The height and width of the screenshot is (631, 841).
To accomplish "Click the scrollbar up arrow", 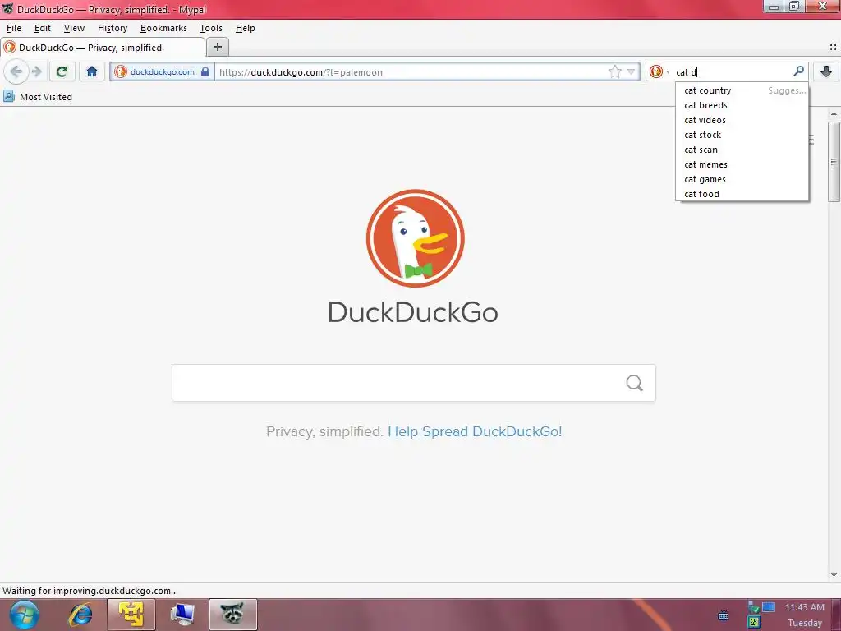I will 834,113.
